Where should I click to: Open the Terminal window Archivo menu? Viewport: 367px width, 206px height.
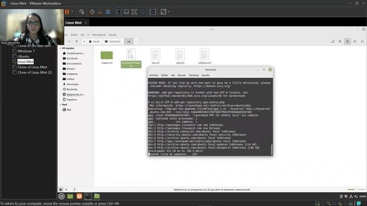coord(154,75)
